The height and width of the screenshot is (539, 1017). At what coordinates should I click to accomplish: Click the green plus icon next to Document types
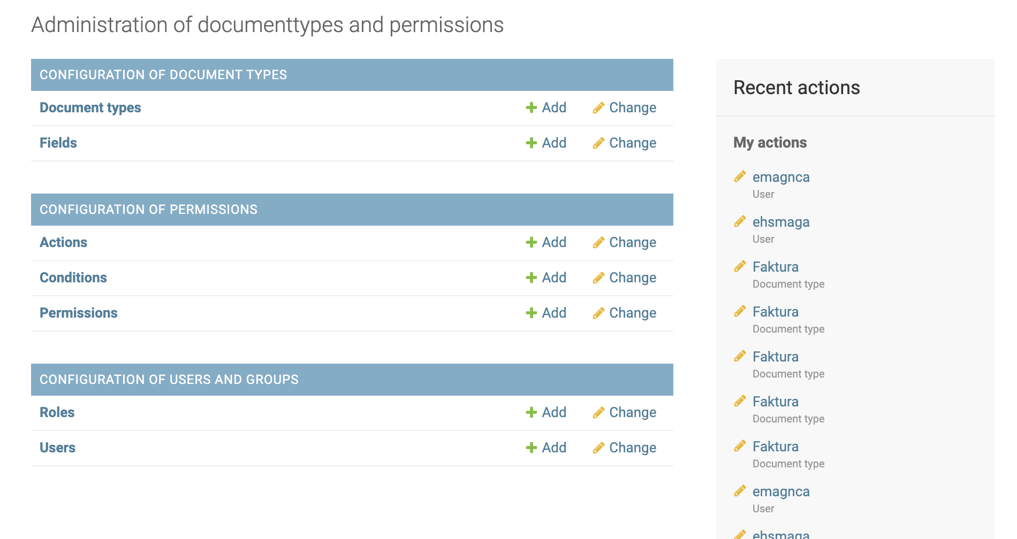pyautogui.click(x=531, y=107)
